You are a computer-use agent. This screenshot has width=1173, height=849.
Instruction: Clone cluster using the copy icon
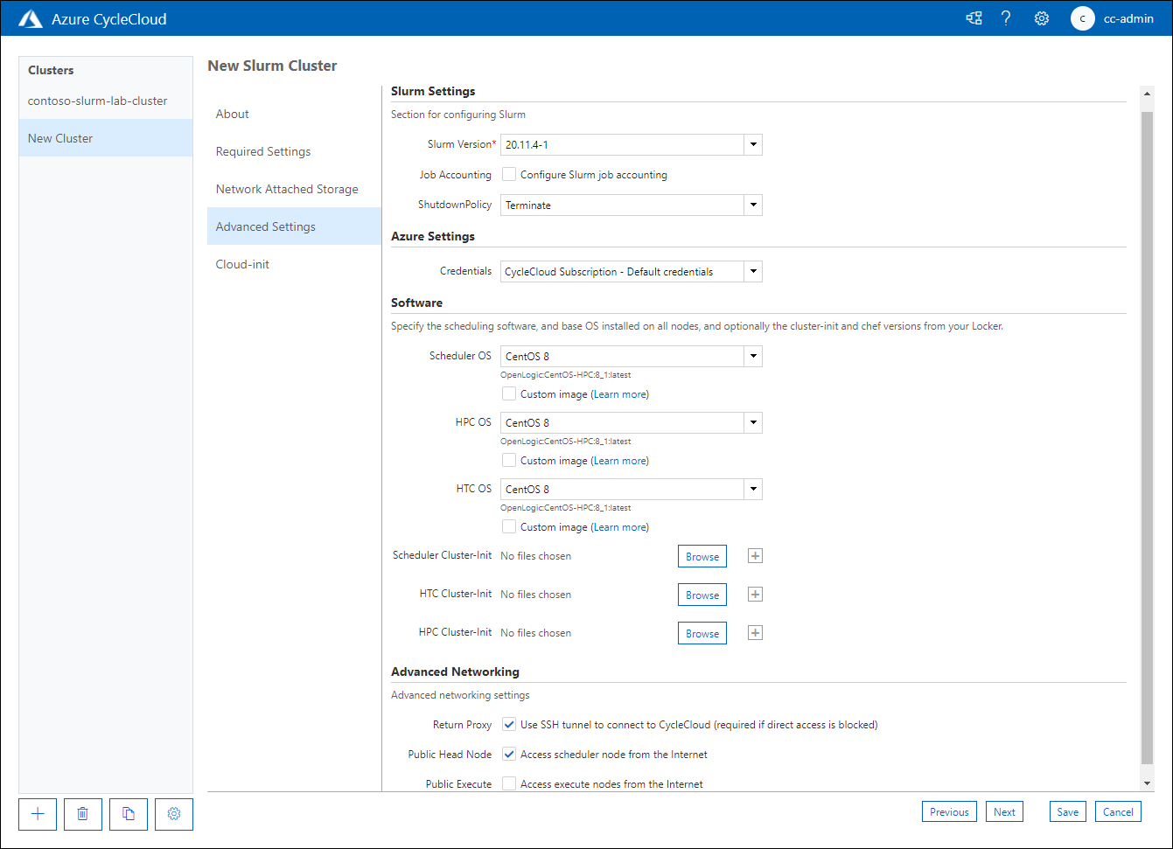[x=128, y=814]
